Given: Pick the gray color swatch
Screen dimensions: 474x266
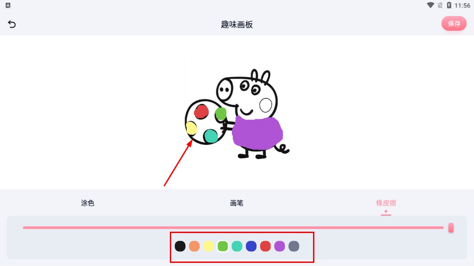Looking at the screenshot, I should pyautogui.click(x=294, y=246).
